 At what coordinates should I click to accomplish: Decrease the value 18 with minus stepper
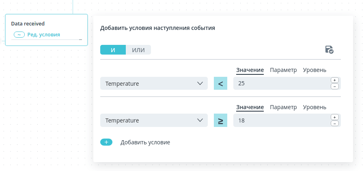(x=334, y=124)
